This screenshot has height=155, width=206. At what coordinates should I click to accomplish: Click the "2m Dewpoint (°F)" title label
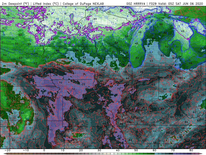click(x=15, y=4)
